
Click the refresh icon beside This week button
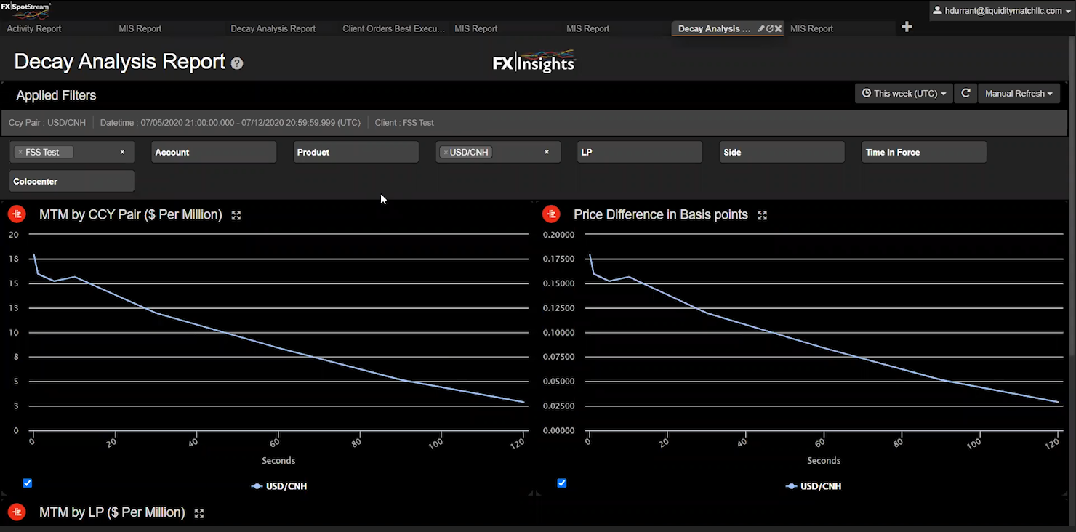click(965, 93)
